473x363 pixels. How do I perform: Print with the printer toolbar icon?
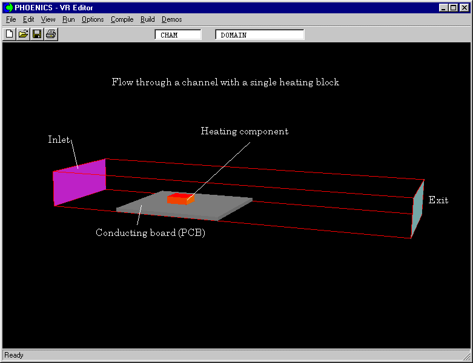[x=51, y=34]
